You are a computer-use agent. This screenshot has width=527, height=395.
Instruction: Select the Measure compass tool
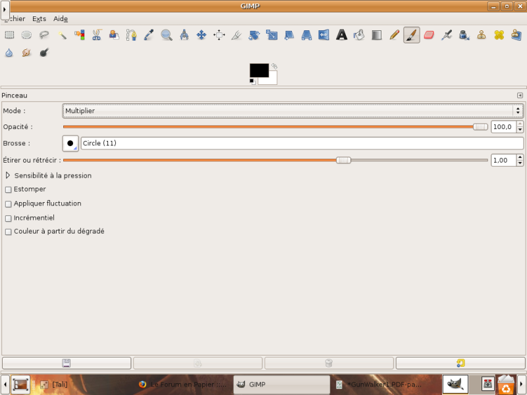tap(184, 35)
